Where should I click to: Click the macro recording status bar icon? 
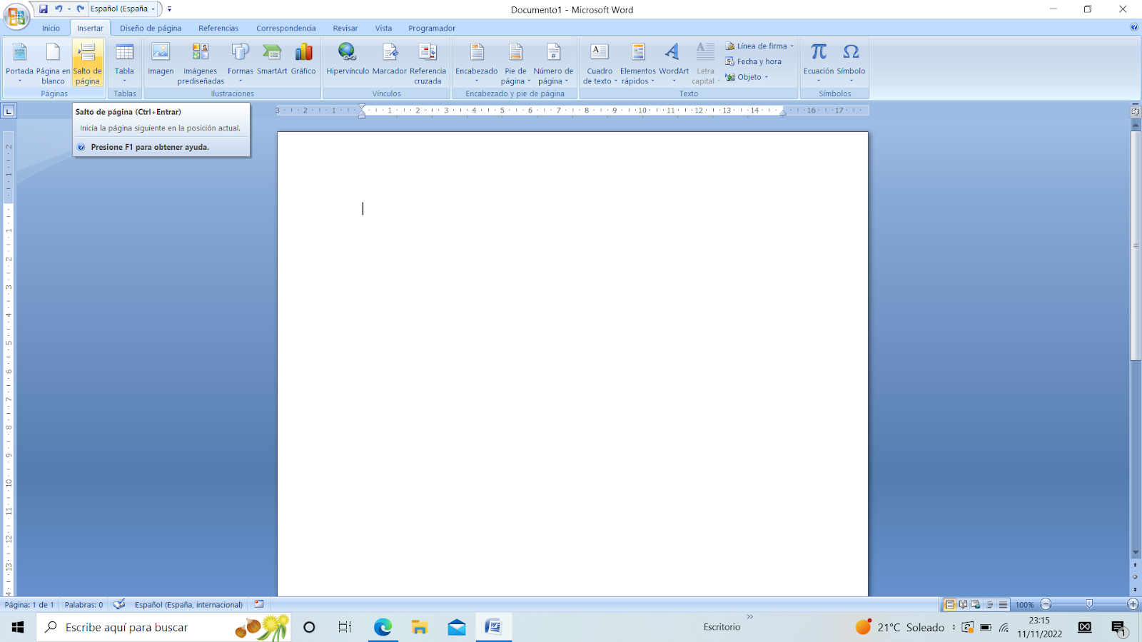pyautogui.click(x=259, y=604)
